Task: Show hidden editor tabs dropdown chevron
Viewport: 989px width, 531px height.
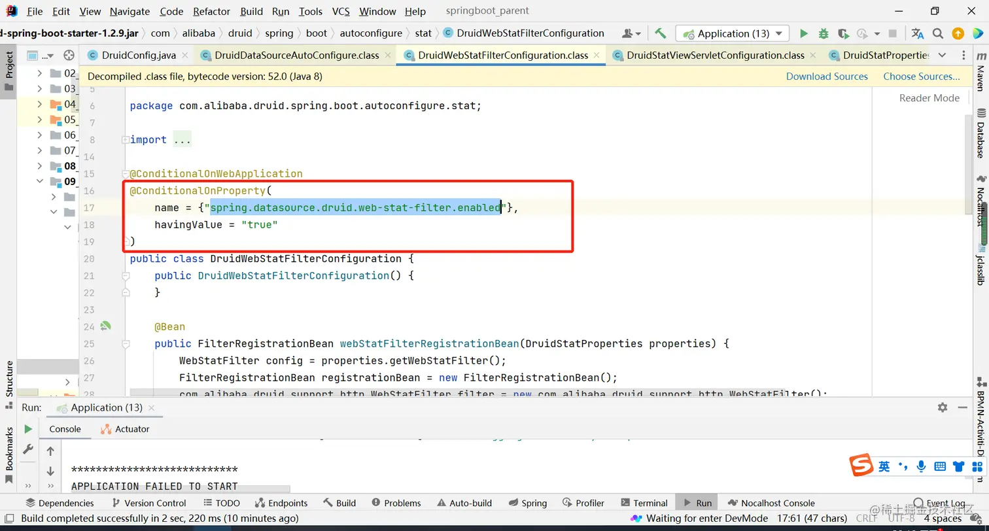Action: (942, 56)
